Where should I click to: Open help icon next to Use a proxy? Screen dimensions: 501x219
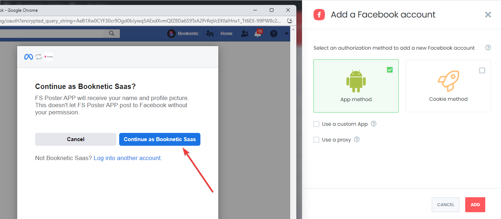coord(356,139)
